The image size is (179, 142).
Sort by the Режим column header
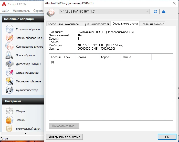tap(87, 57)
